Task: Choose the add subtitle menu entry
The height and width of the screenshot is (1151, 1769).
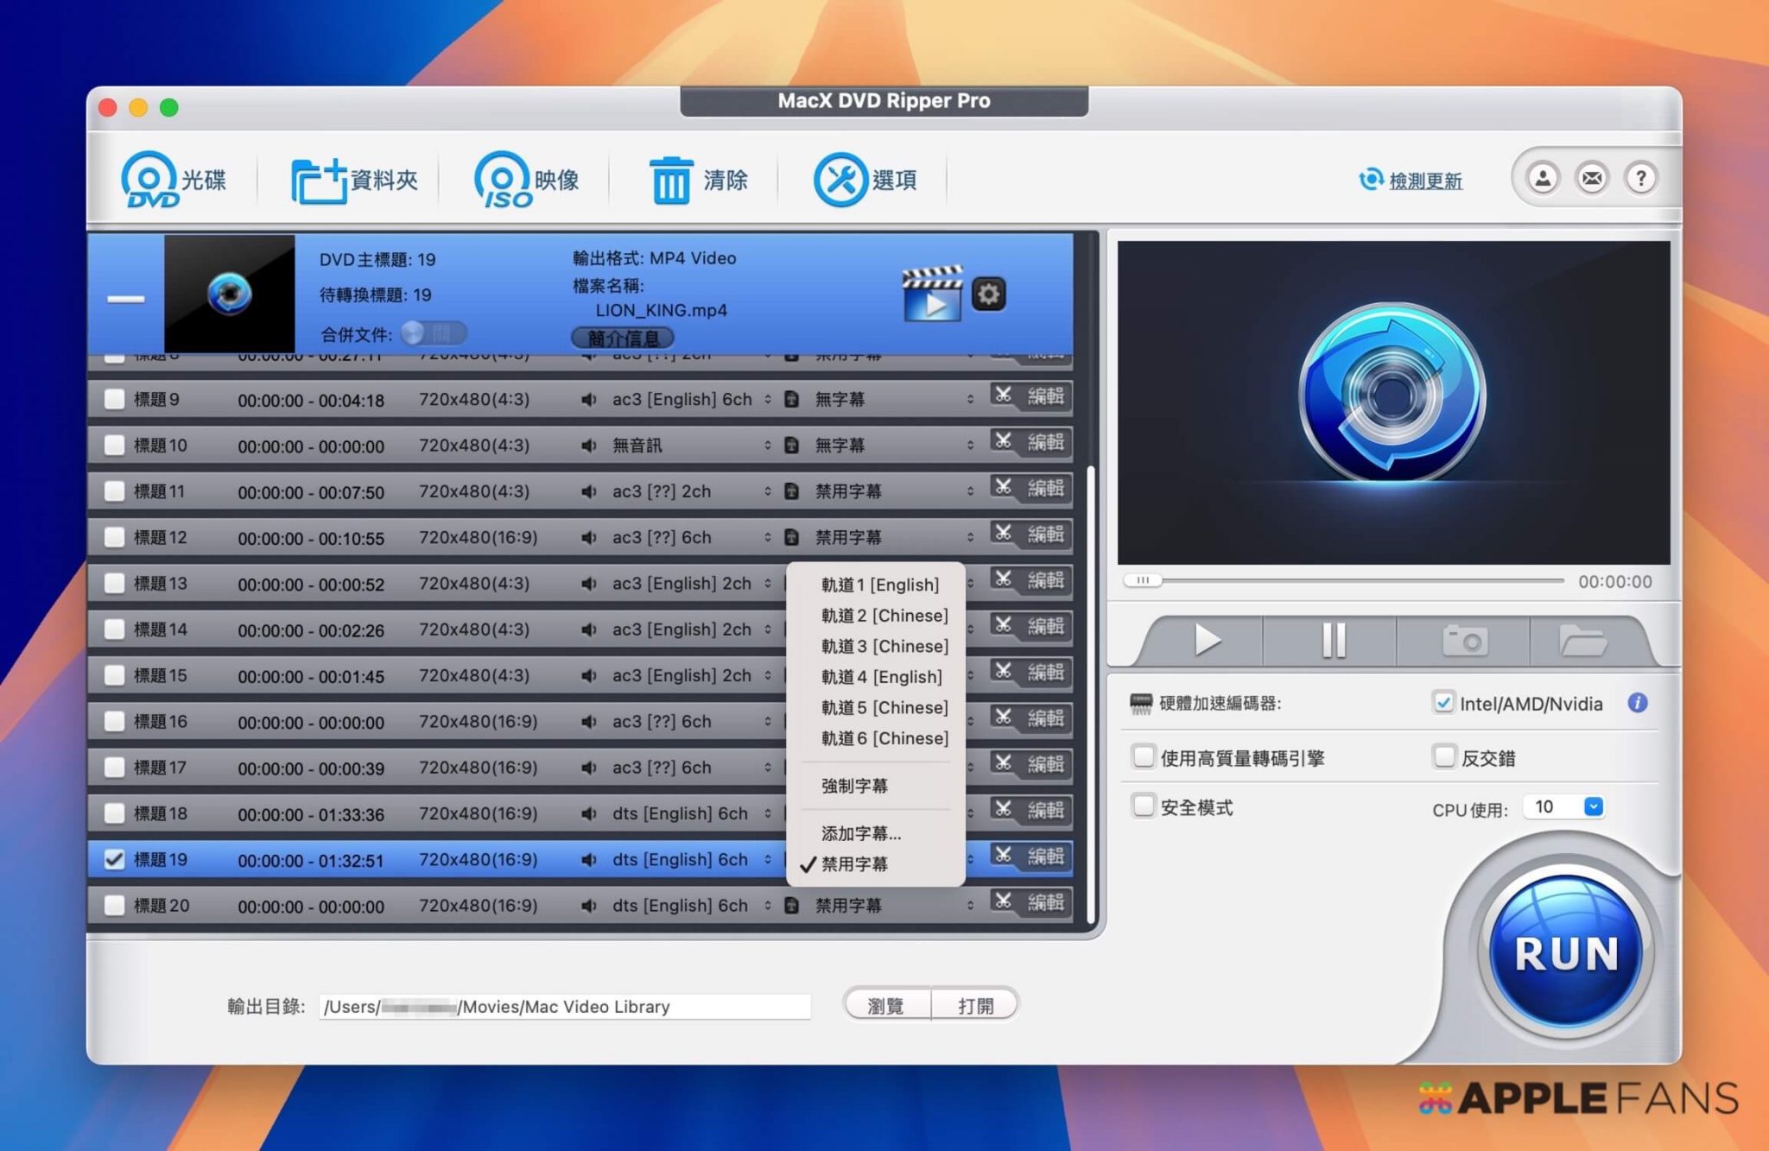Action: tap(860, 833)
